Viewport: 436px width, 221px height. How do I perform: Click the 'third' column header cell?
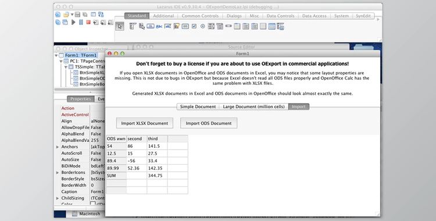click(157, 138)
